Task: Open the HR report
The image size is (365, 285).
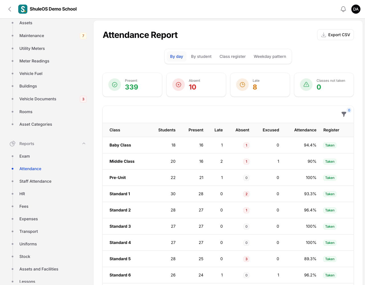Action: 22,194
